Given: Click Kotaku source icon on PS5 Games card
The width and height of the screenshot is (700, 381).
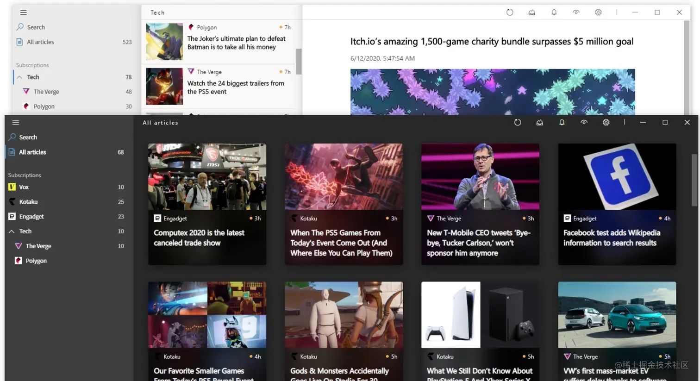Looking at the screenshot, I should tap(294, 219).
